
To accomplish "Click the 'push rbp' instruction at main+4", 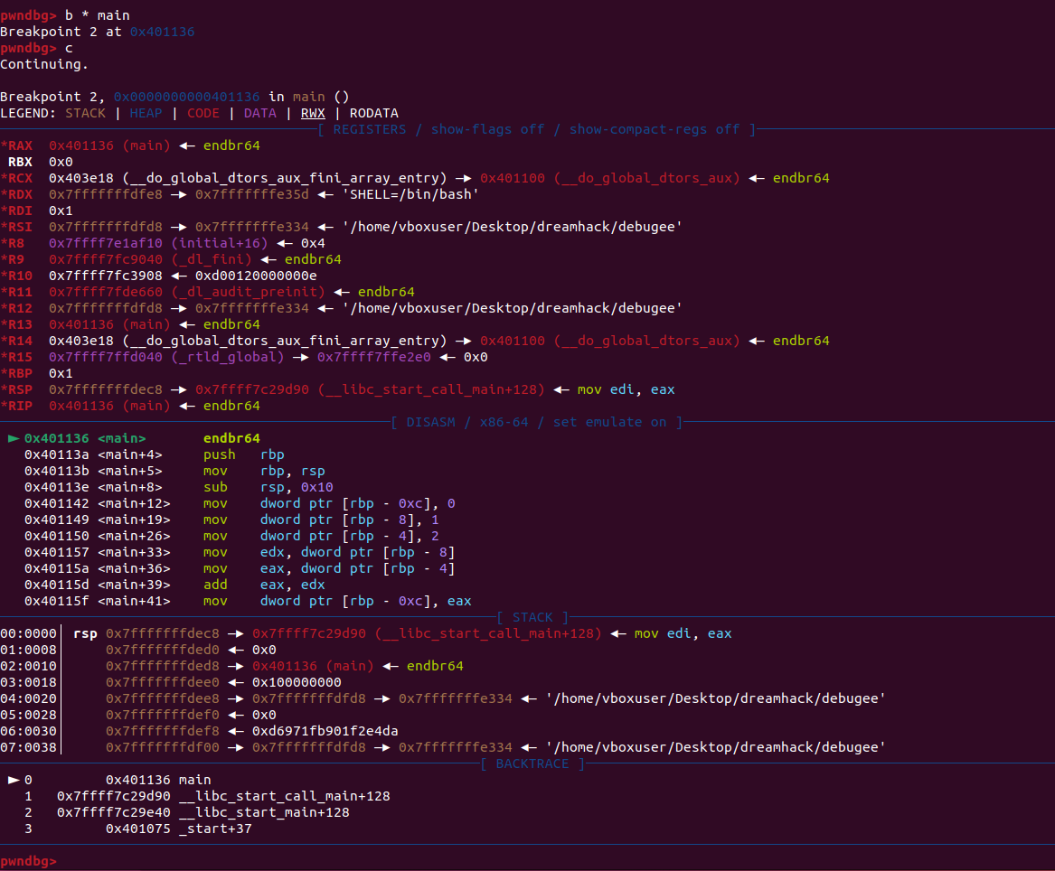I will click(x=243, y=454).
